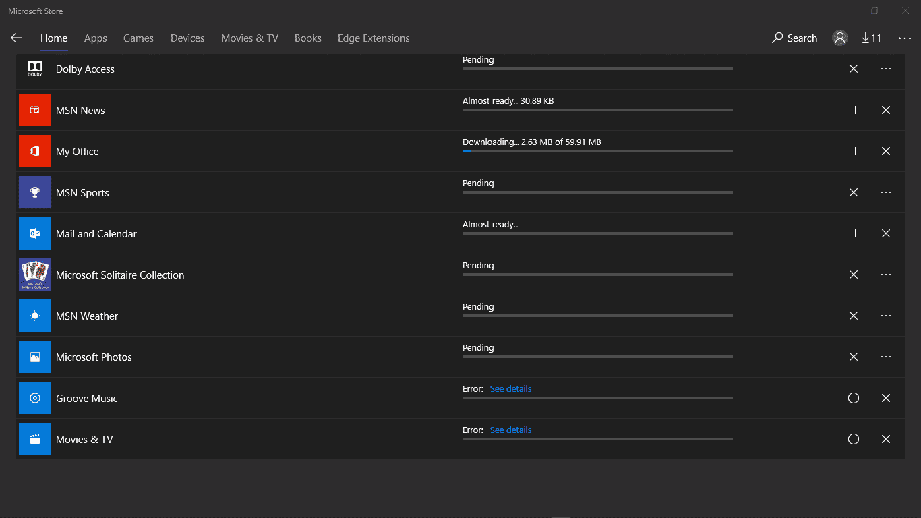
Task: Pause the MSN News download
Action: [854, 110]
